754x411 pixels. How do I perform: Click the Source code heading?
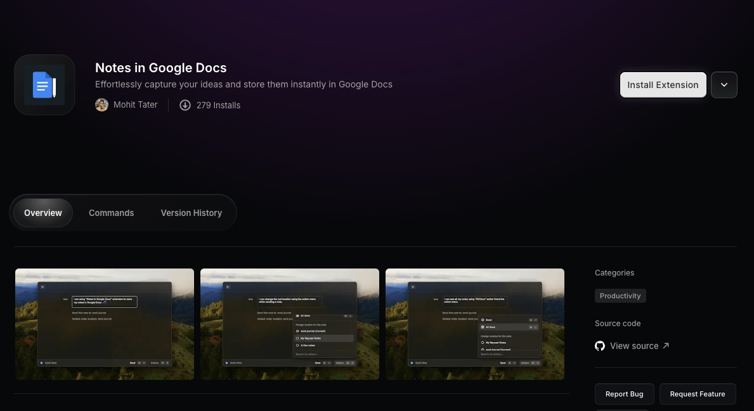click(618, 324)
